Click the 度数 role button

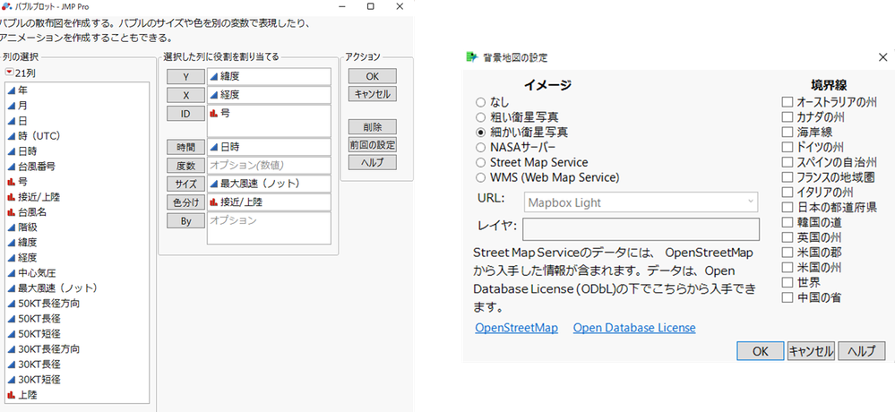(185, 166)
